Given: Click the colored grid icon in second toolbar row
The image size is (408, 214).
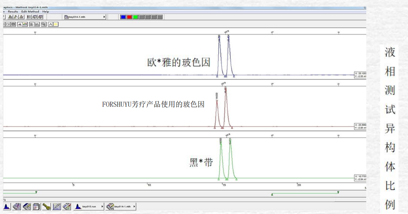Looking at the screenshot, I should click(25, 25).
